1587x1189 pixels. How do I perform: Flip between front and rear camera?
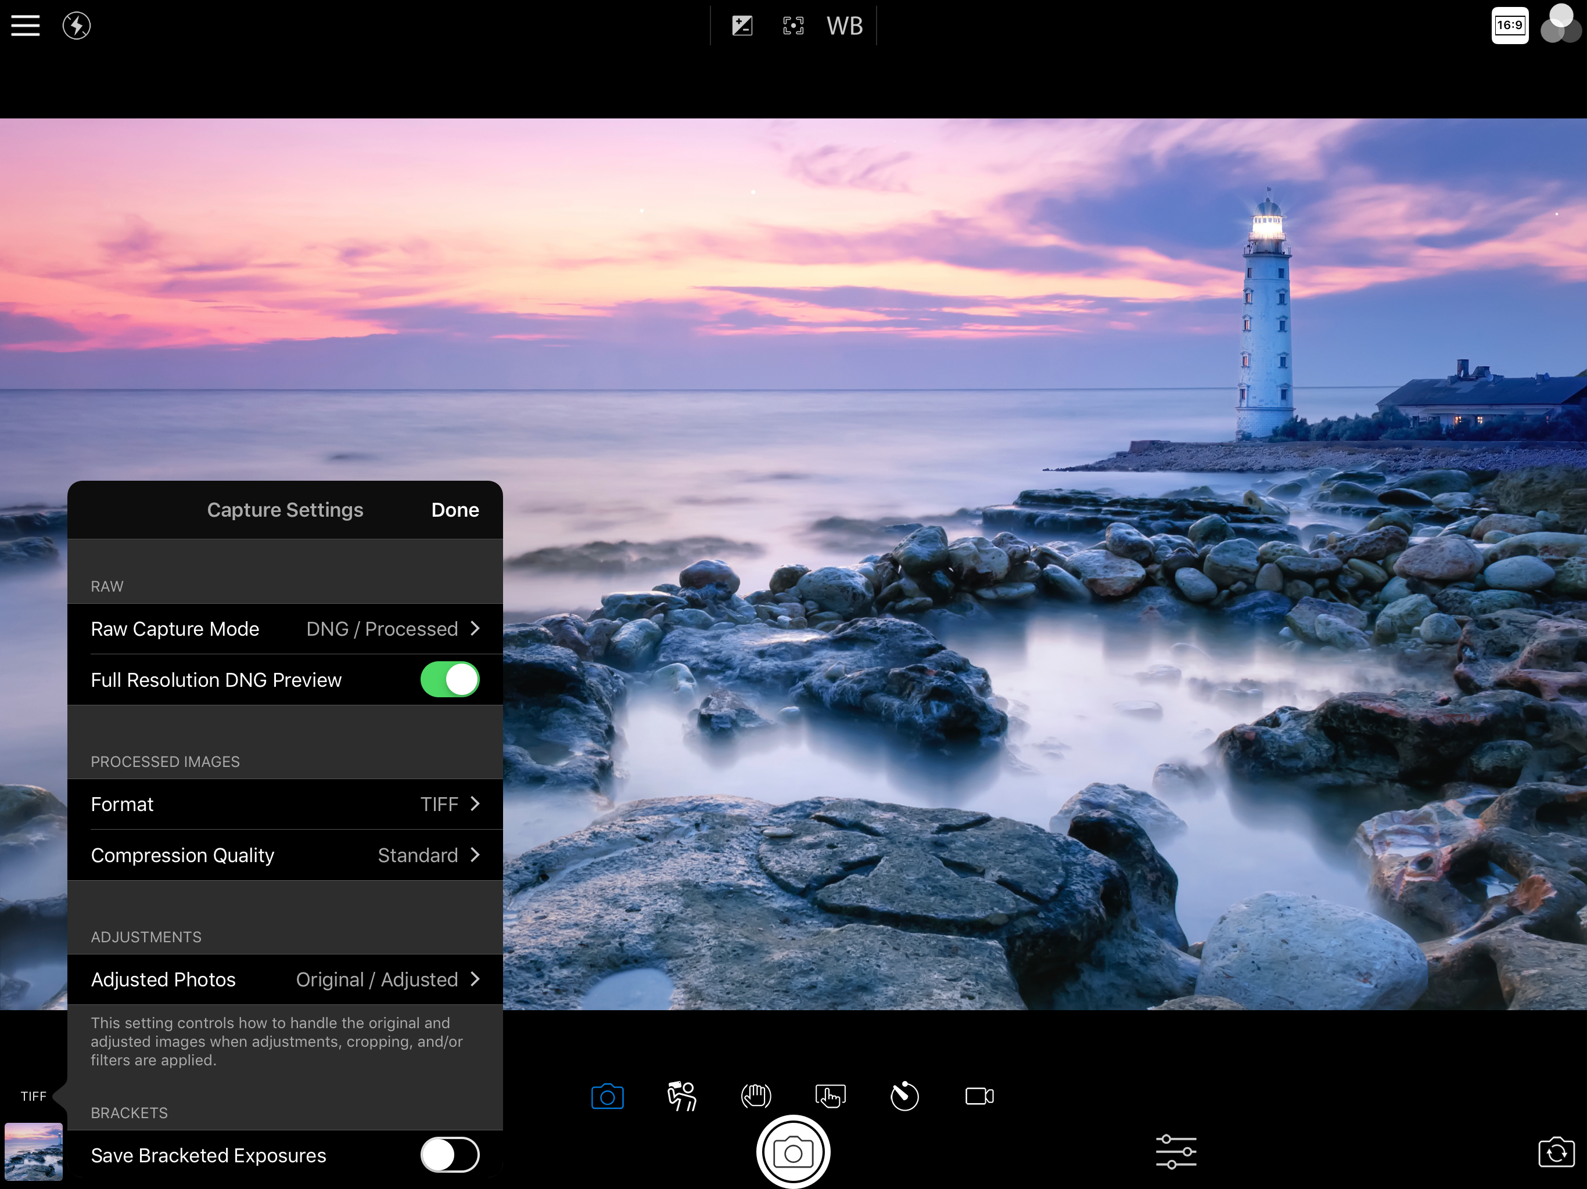1556,1152
